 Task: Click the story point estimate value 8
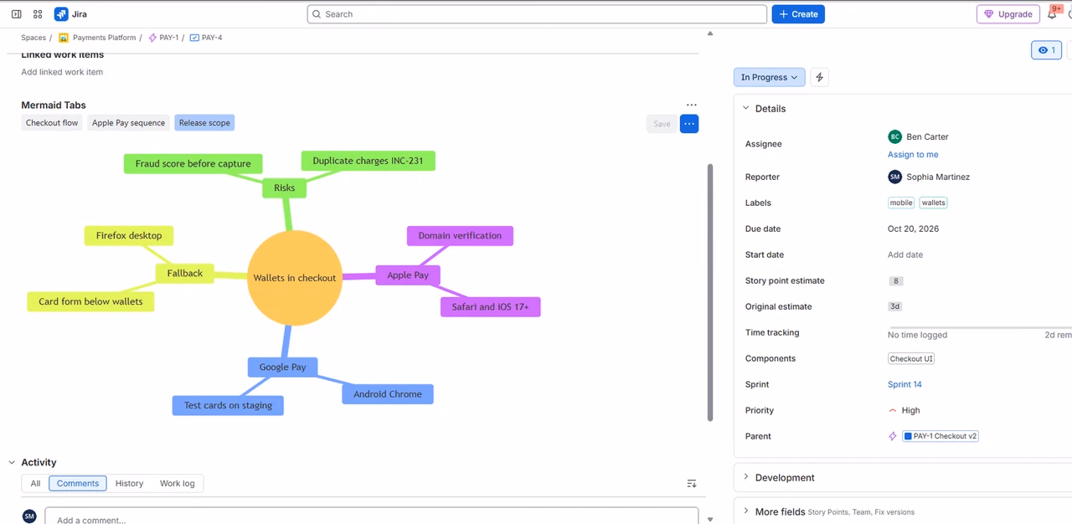(x=896, y=281)
